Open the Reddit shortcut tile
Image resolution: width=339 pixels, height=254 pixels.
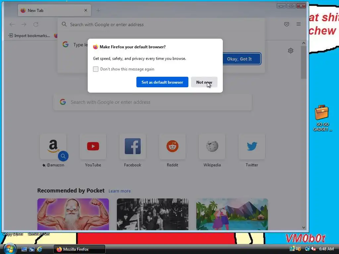(x=172, y=147)
